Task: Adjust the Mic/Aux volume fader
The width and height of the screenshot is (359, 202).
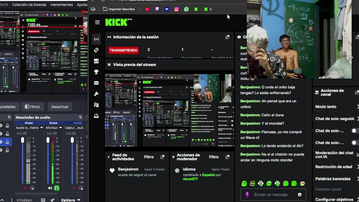Action: click(48, 140)
